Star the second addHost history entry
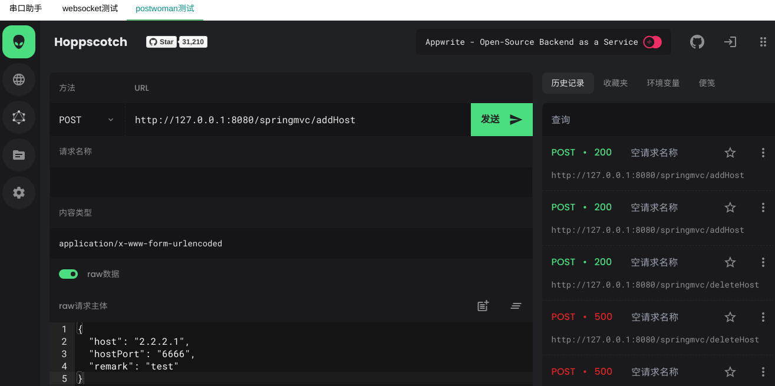Image resolution: width=775 pixels, height=386 pixels. point(730,207)
